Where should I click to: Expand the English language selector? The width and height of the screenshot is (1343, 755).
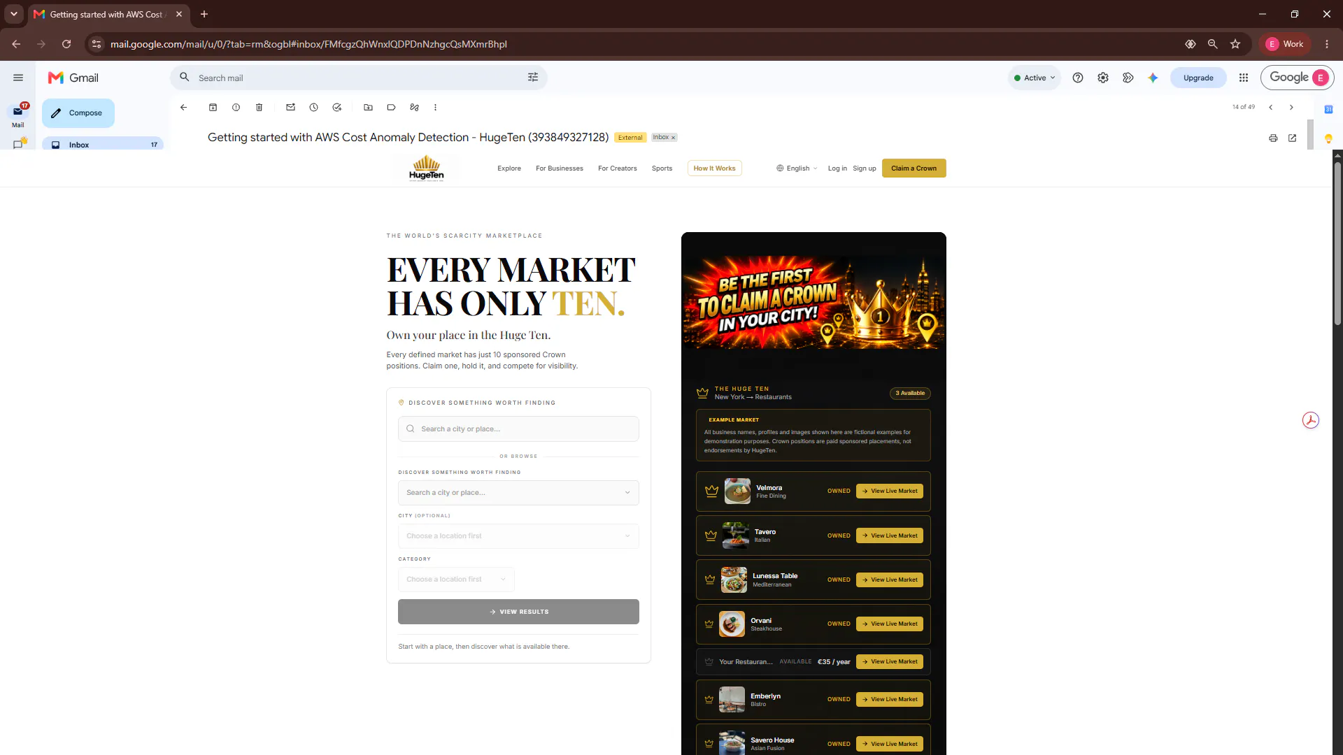(797, 168)
